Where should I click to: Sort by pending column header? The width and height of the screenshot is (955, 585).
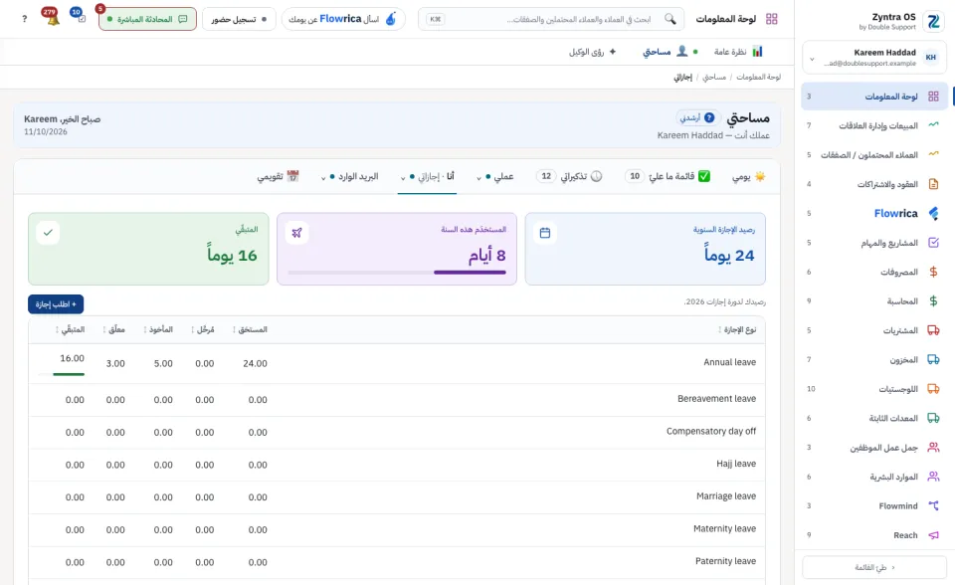113,329
